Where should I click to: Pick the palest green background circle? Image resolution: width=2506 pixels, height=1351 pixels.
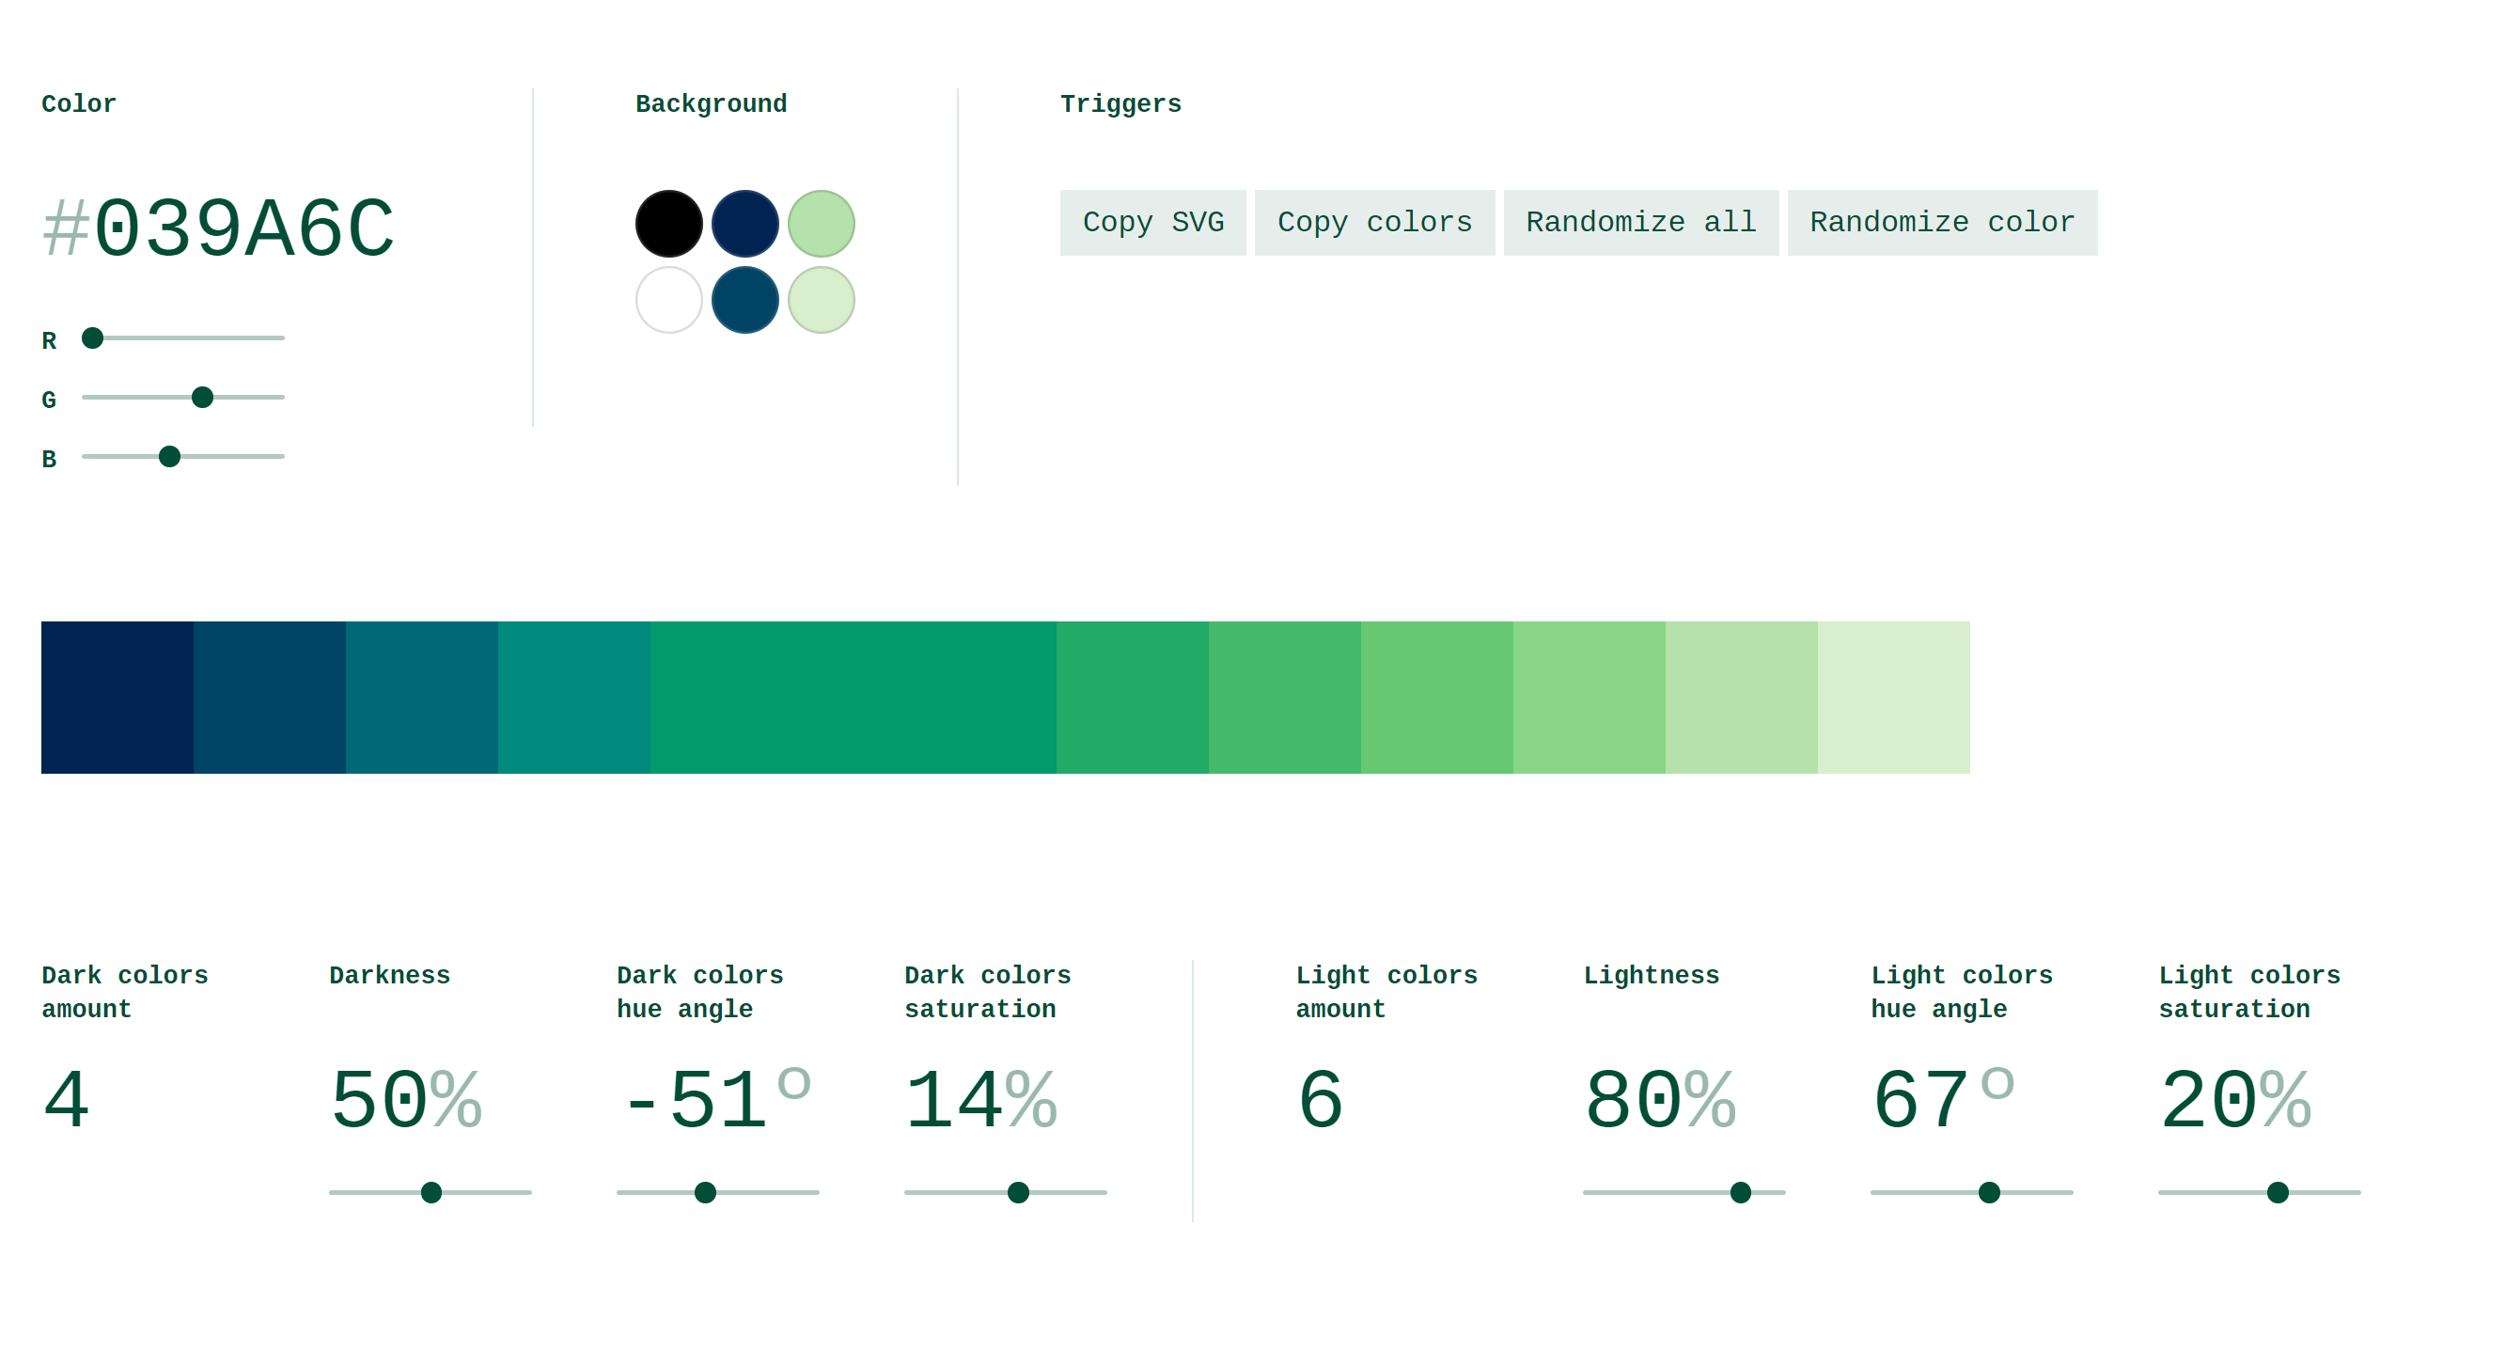(x=821, y=300)
